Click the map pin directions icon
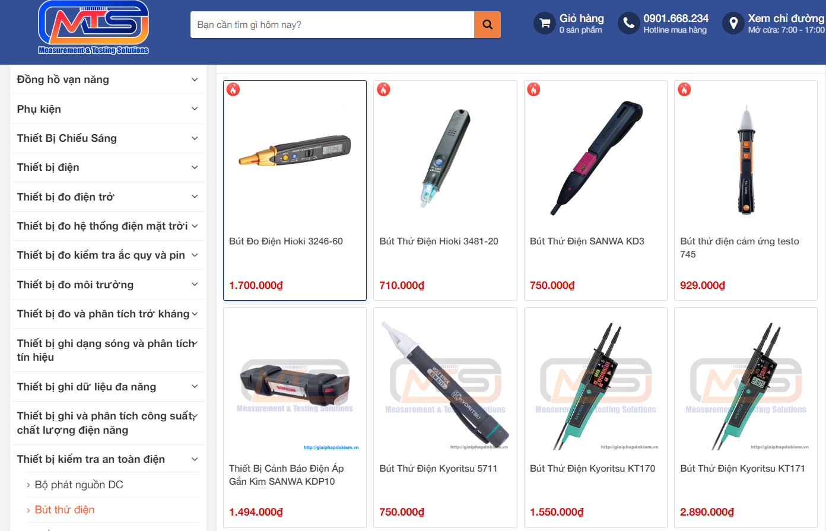Screen dimensions: 826x531 pyautogui.click(x=733, y=24)
